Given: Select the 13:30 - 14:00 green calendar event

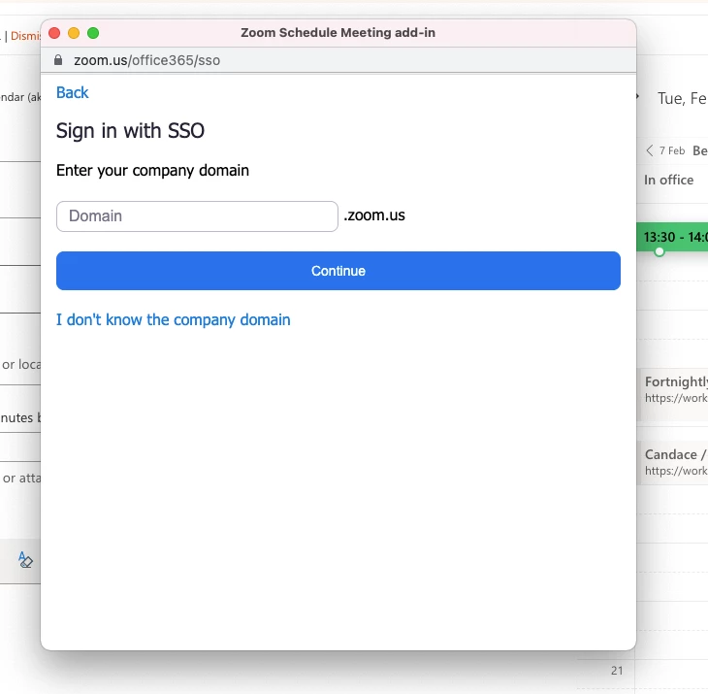Looking at the screenshot, I should click(x=672, y=237).
